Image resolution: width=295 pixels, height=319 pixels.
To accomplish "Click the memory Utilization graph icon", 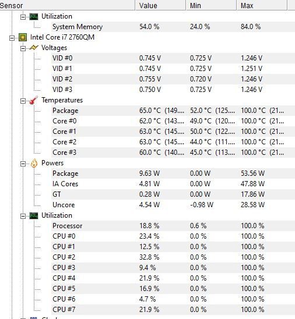I will click(34, 16).
